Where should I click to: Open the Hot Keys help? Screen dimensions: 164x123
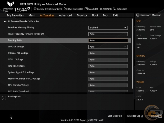[x=155, y=116]
